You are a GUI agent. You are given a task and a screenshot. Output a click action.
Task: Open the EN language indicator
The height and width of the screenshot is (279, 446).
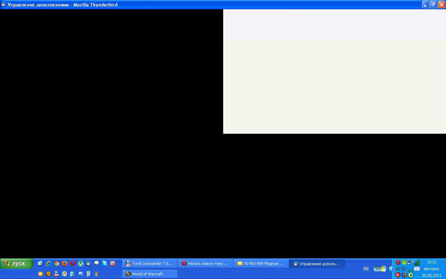(366, 269)
